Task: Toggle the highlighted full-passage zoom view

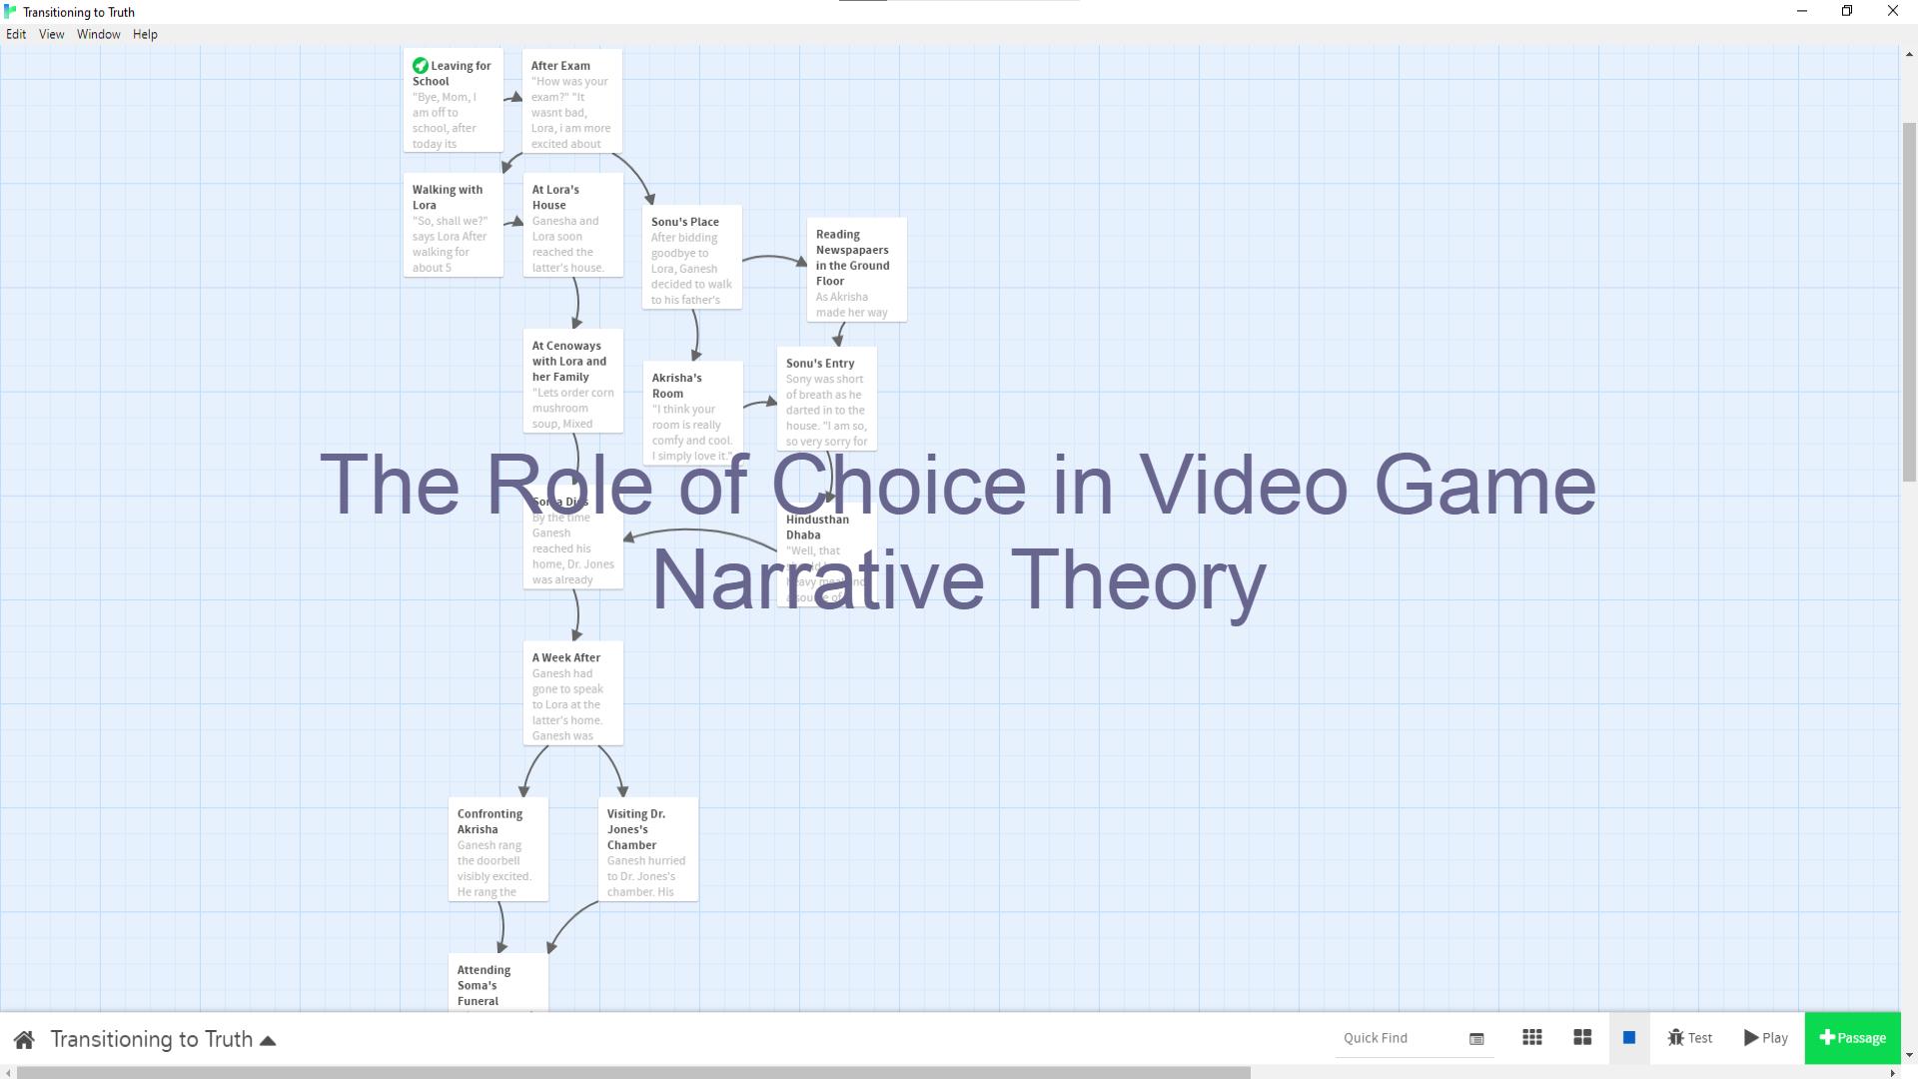Action: (x=1628, y=1038)
